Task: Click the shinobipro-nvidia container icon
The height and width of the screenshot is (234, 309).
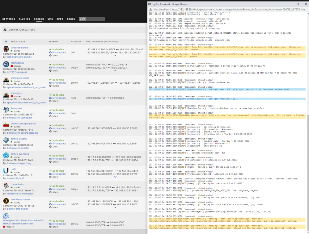Action: (6, 79)
